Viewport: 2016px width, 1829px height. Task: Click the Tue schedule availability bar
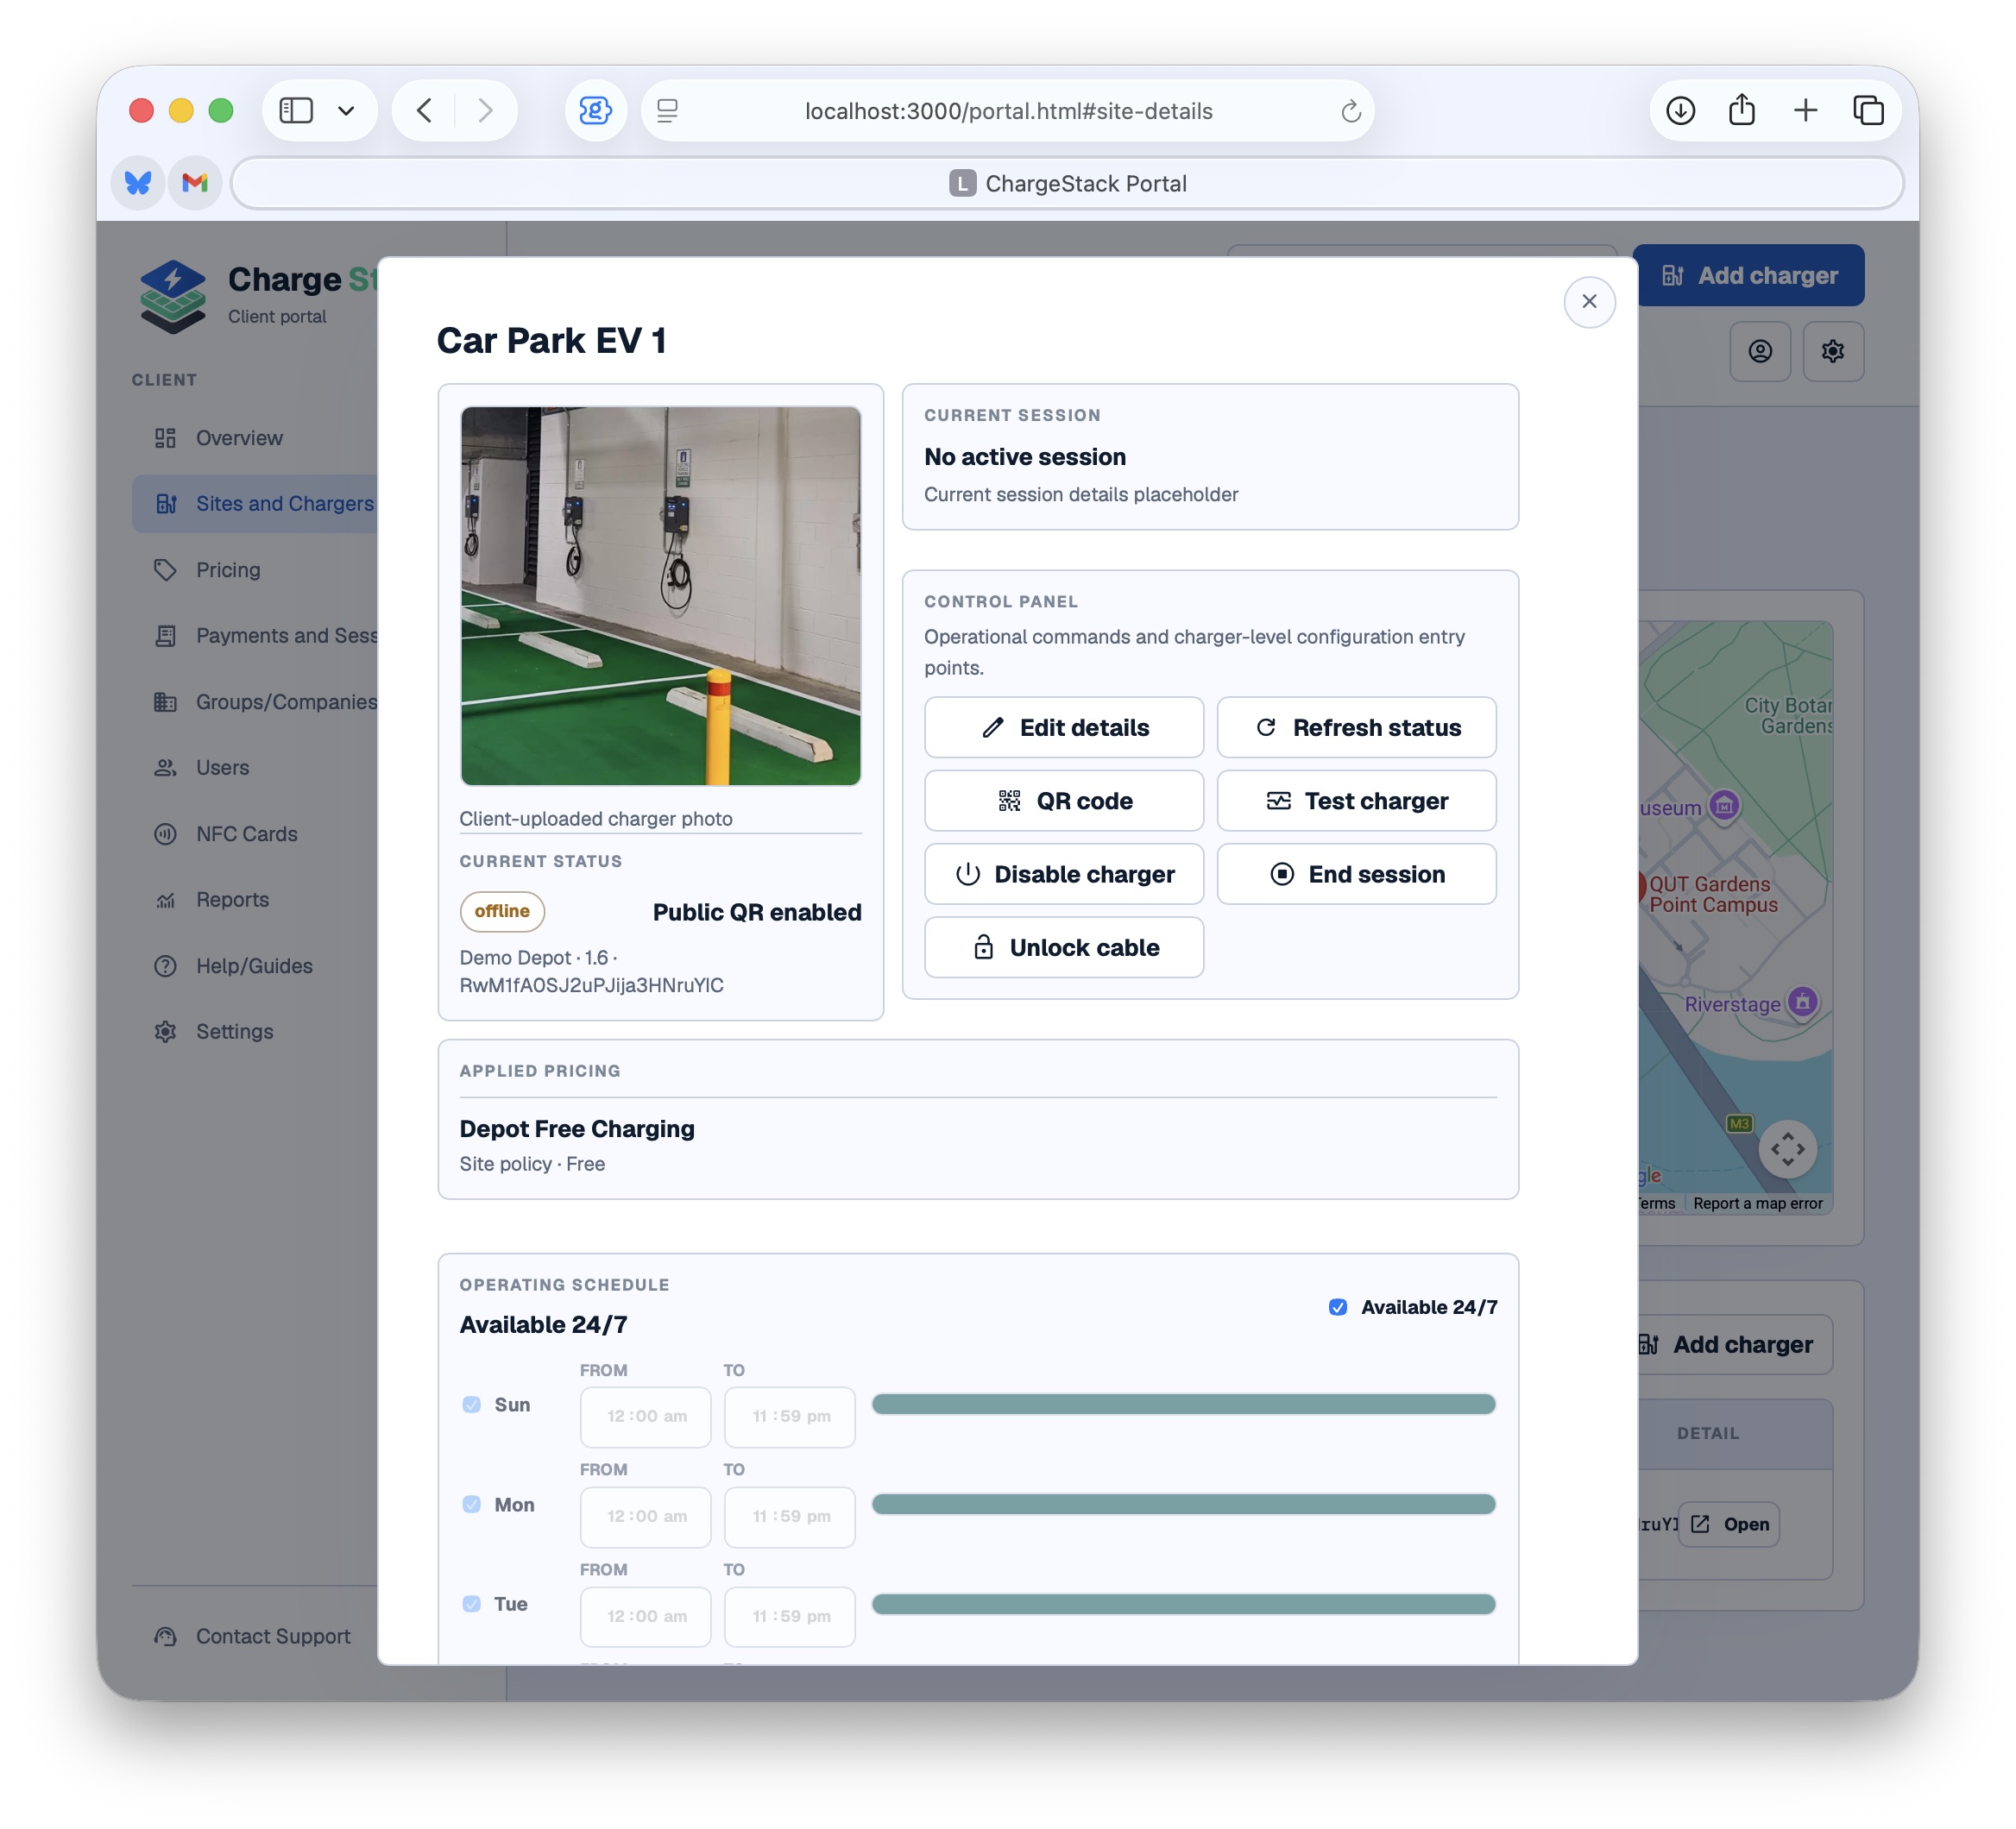(x=1184, y=1604)
